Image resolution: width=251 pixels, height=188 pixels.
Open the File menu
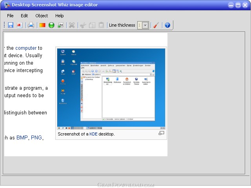10,16
